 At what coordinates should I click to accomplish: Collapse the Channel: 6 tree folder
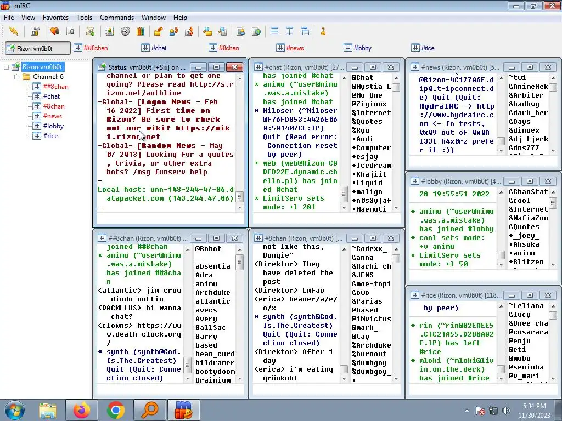tap(16, 77)
